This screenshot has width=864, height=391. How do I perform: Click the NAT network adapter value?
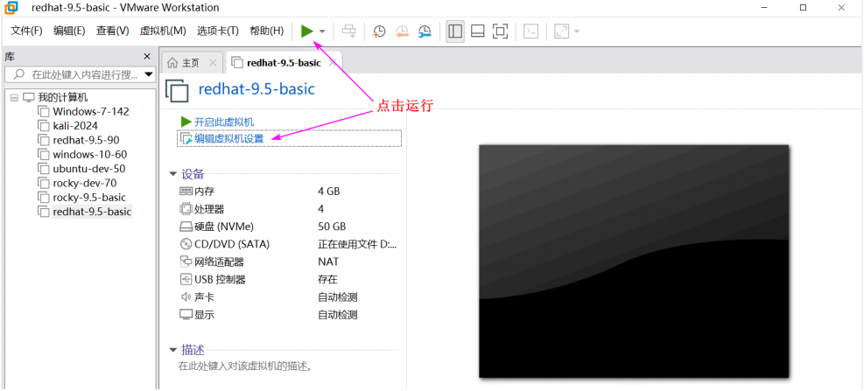[x=328, y=262]
